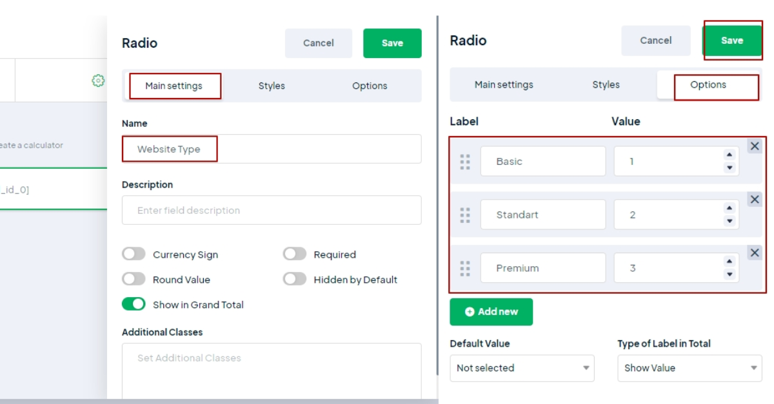Switch to the Styles tab

tap(272, 85)
